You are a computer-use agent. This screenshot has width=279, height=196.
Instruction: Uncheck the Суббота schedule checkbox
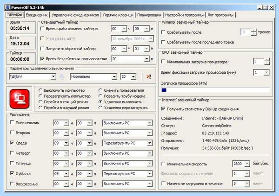[12, 173]
